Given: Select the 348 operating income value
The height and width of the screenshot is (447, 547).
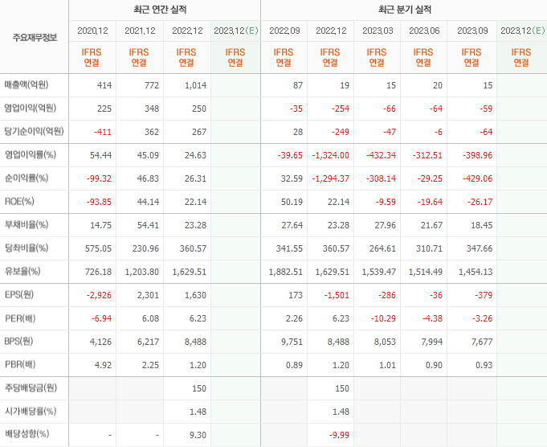Looking at the screenshot, I should pyautogui.click(x=152, y=109).
